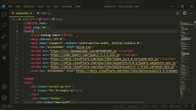Viewport: 196px width, 110px height.
Task: Open the Edit menu
Action: pos(18,6)
